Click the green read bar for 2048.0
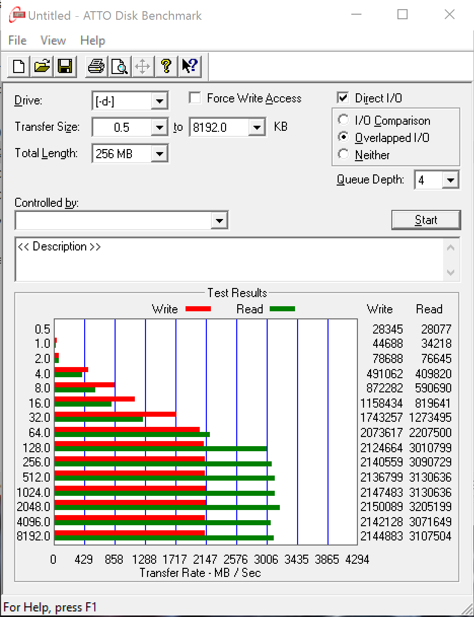Image resolution: width=474 pixels, height=617 pixels. point(167,507)
